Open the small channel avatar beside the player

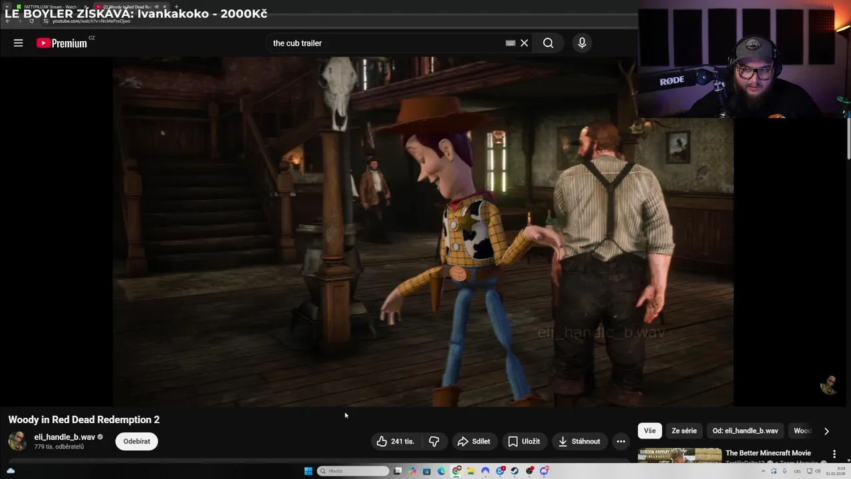(828, 385)
